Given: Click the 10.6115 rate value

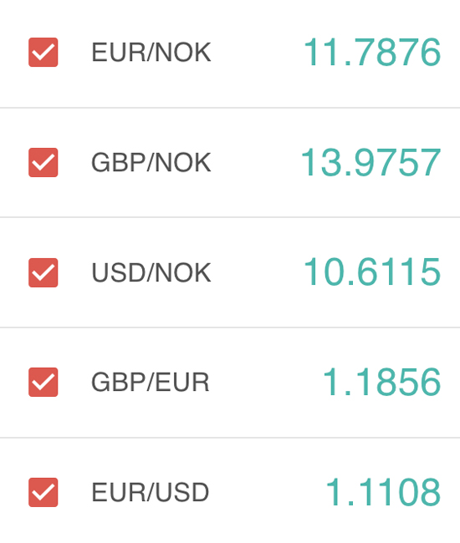Looking at the screenshot, I should tap(372, 272).
